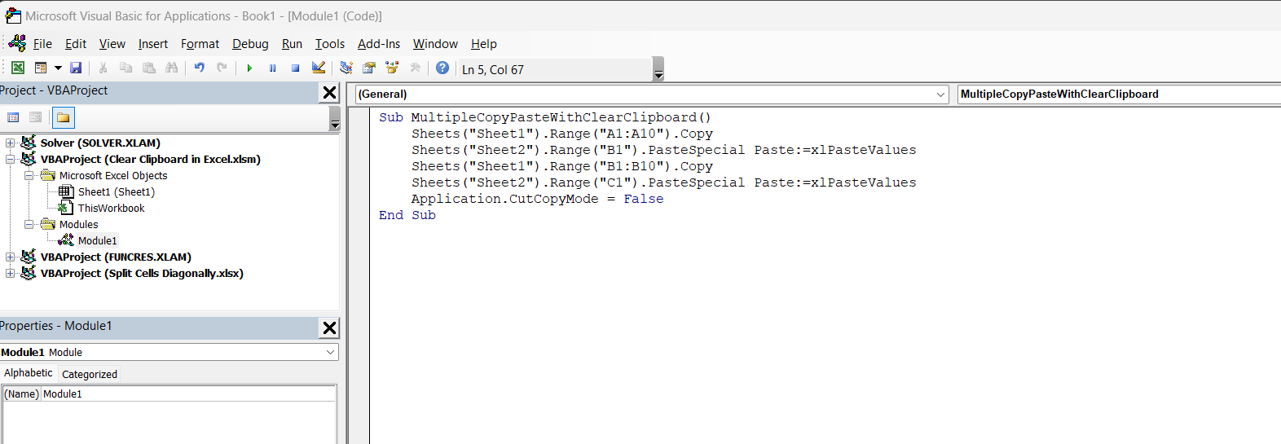Click the Copy icon in the Standard toolbar

(x=125, y=68)
